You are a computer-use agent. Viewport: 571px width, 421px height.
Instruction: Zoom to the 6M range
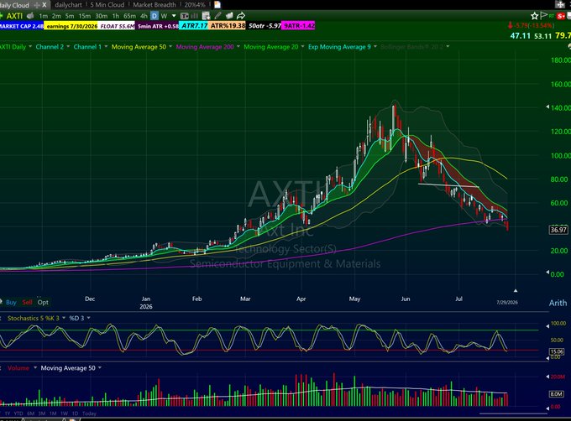tap(30, 413)
